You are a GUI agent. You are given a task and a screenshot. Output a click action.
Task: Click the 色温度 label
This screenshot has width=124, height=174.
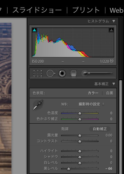tap(53, 113)
